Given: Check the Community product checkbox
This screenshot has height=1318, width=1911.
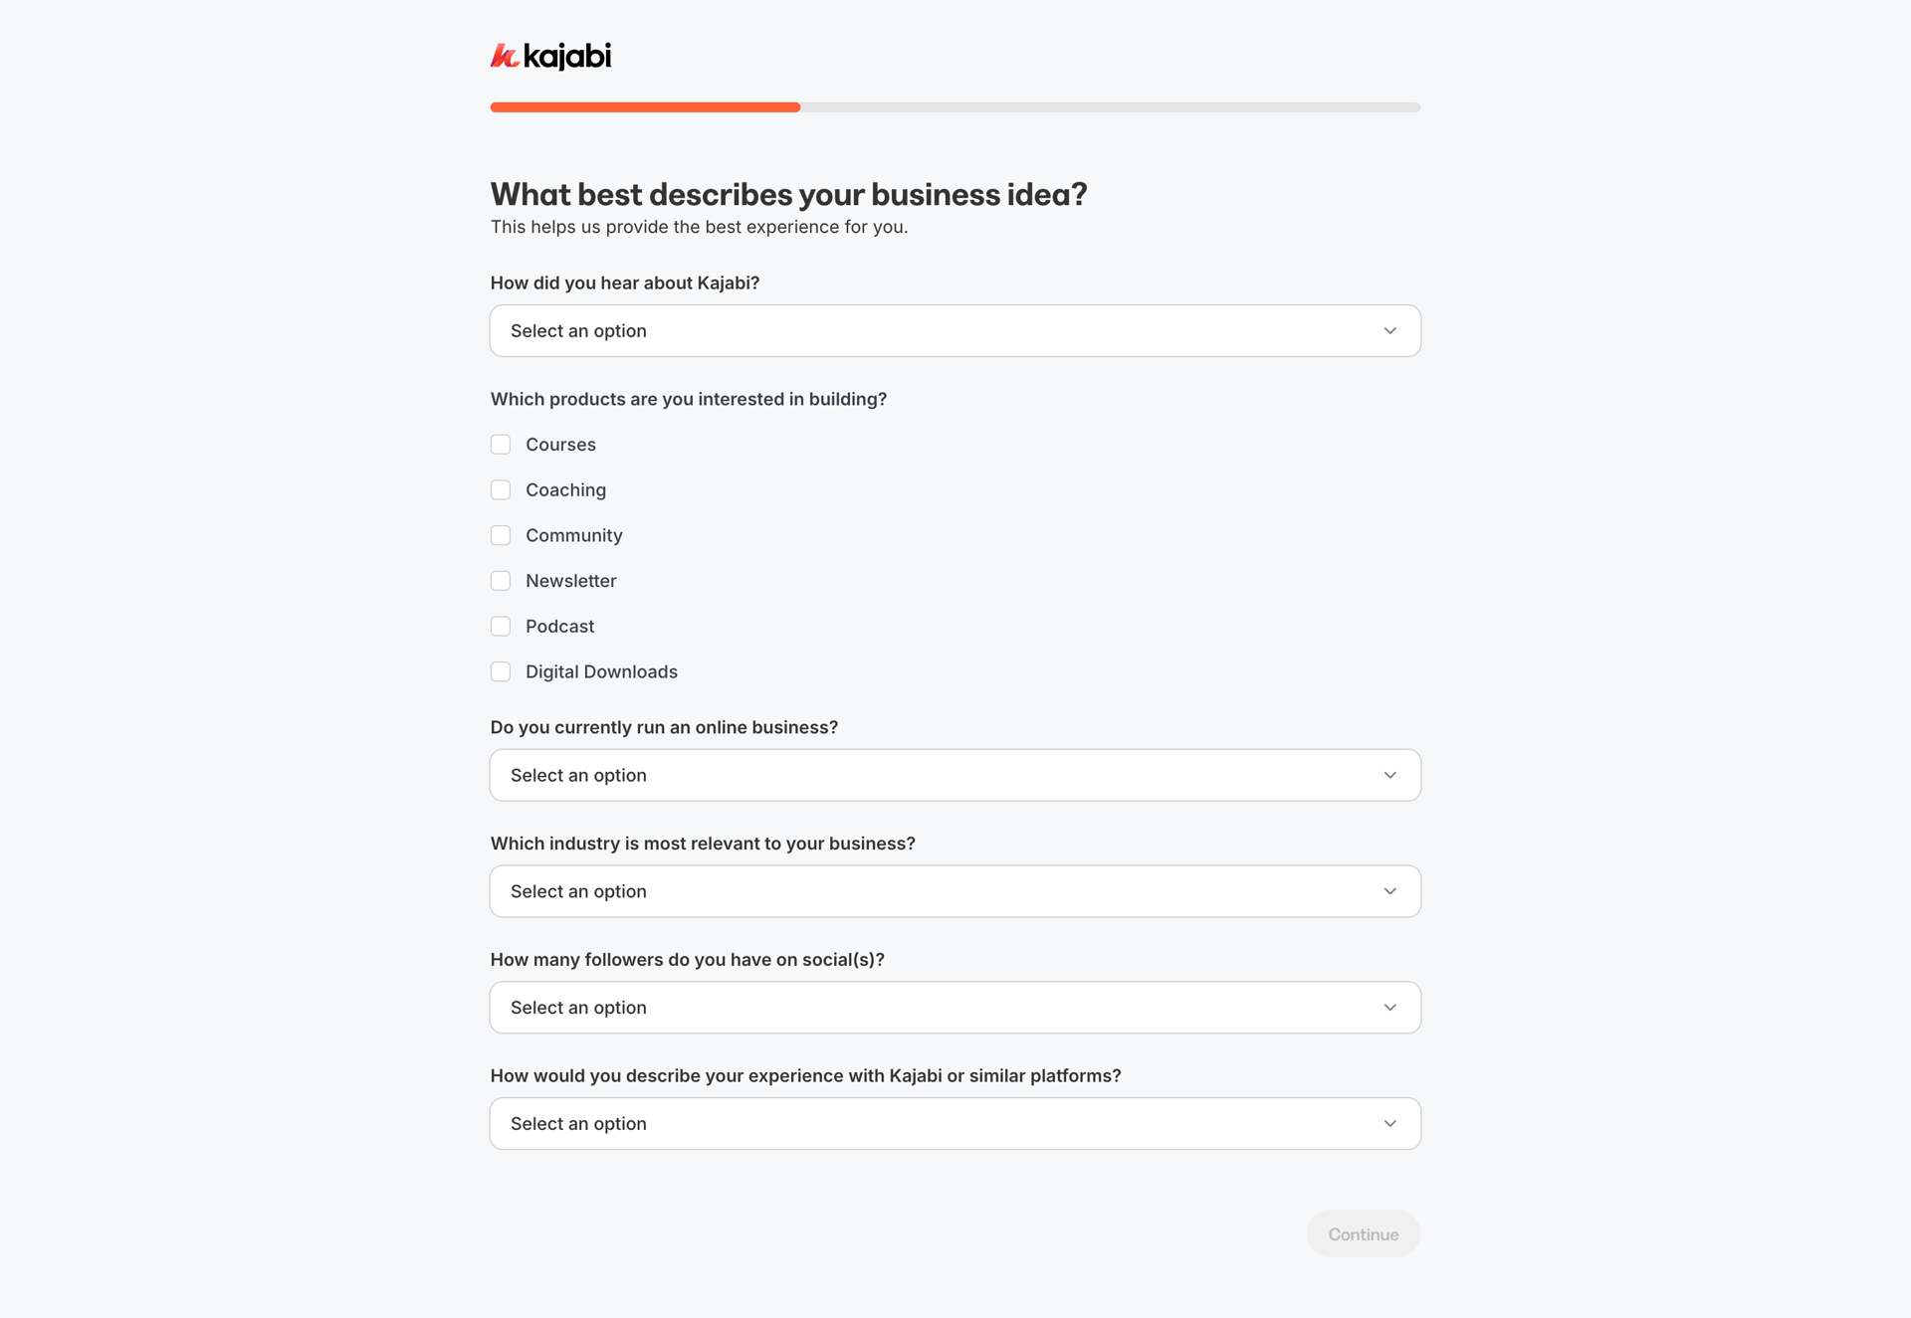Looking at the screenshot, I should click(x=501, y=534).
